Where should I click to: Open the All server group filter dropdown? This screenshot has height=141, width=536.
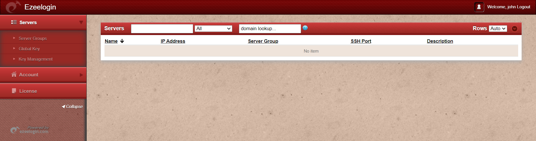coord(213,28)
